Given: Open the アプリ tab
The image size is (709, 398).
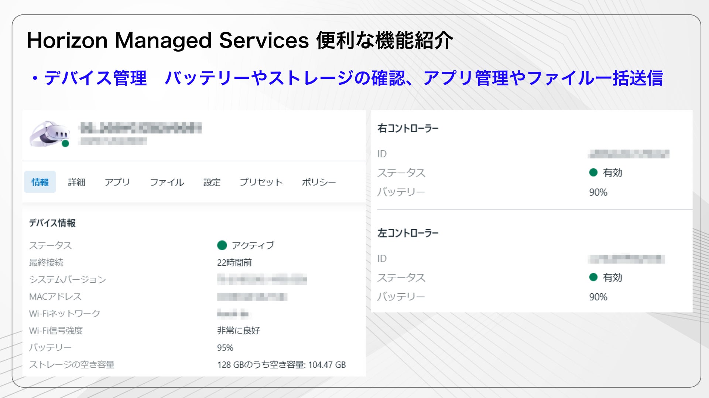Looking at the screenshot, I should coord(117,182).
